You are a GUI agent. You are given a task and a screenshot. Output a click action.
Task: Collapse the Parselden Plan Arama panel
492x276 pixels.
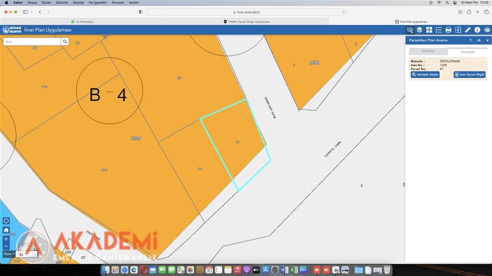479,40
